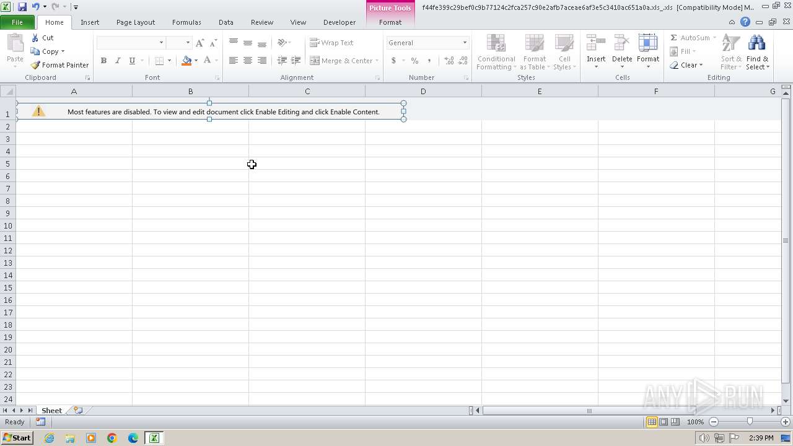Image resolution: width=793 pixels, height=446 pixels.
Task: Increase font size with Grow Font icon
Action: pyautogui.click(x=199, y=43)
